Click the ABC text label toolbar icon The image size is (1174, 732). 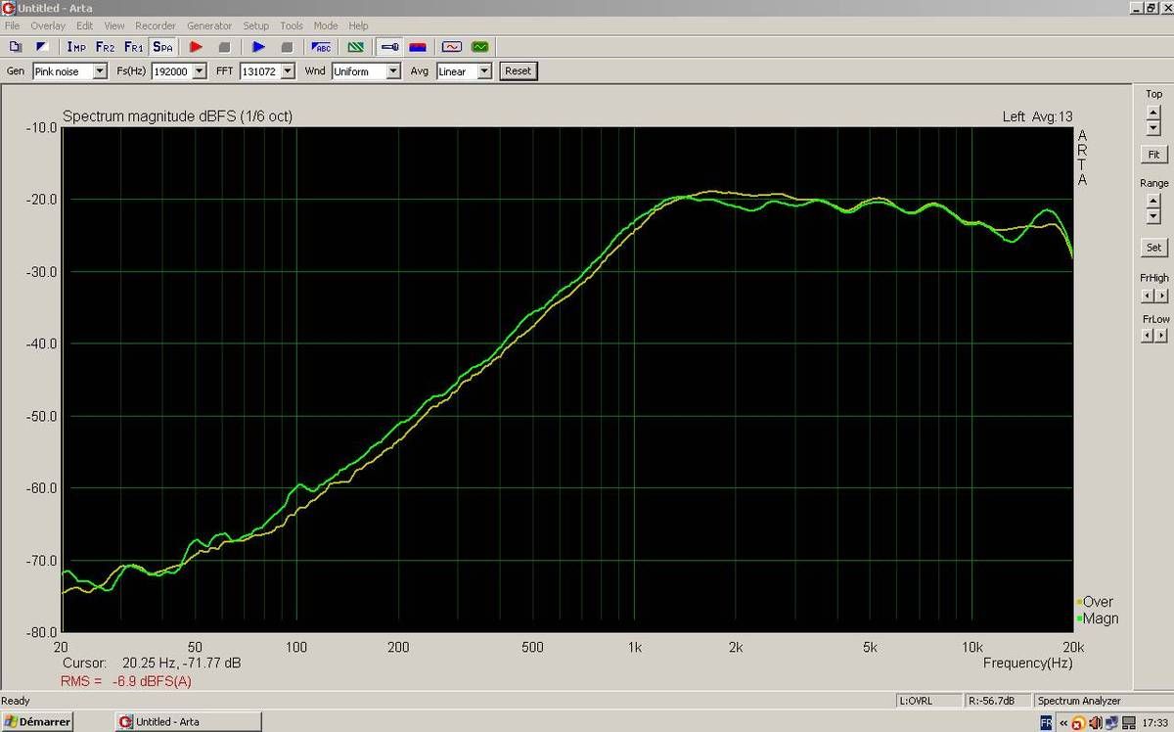click(321, 46)
